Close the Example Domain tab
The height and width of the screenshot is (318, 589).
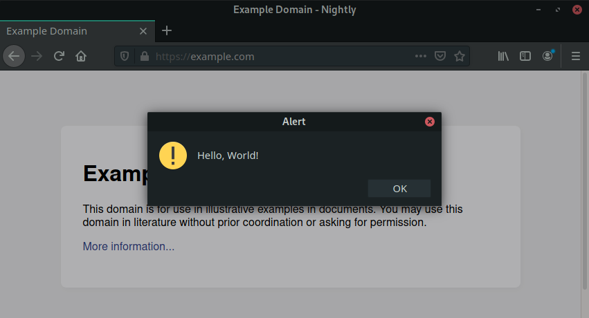[143, 31]
